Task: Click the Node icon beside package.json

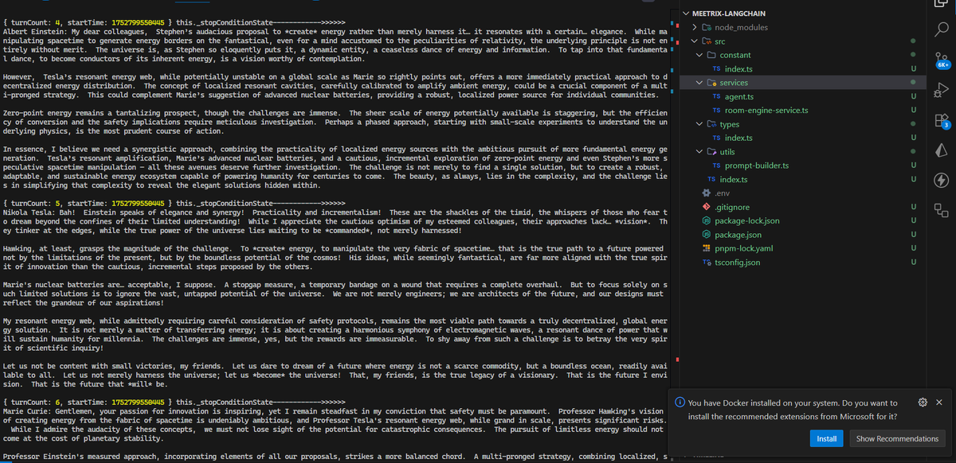Action: (706, 235)
